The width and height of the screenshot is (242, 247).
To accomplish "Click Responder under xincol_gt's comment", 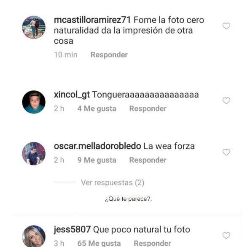I will point(148,108).
